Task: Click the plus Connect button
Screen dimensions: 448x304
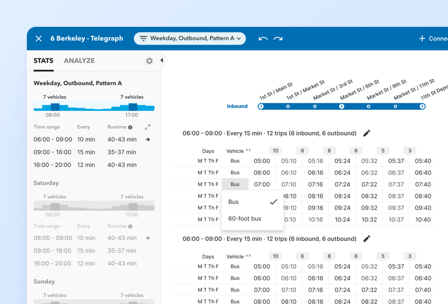Action: [x=433, y=39]
